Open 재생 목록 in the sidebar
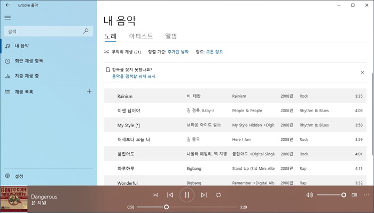The width and height of the screenshot is (374, 213). tap(43, 92)
